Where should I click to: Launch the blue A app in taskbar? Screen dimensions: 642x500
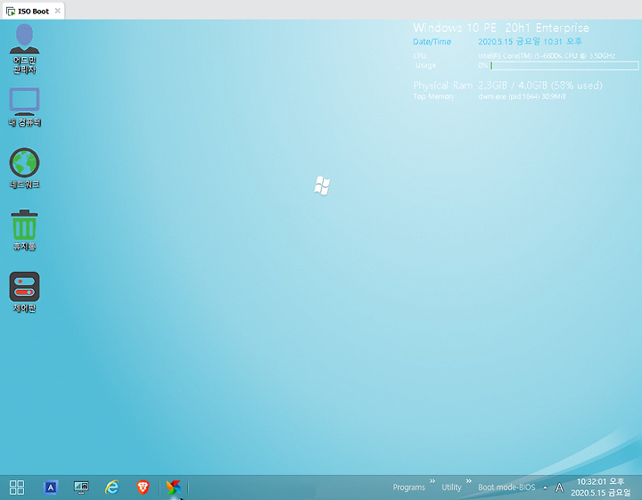click(x=51, y=487)
